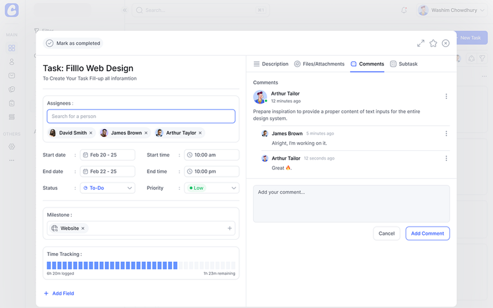Screen dimensions: 493x308
Task: Expand task dialog to full screen
Action: pyautogui.click(x=421, y=44)
